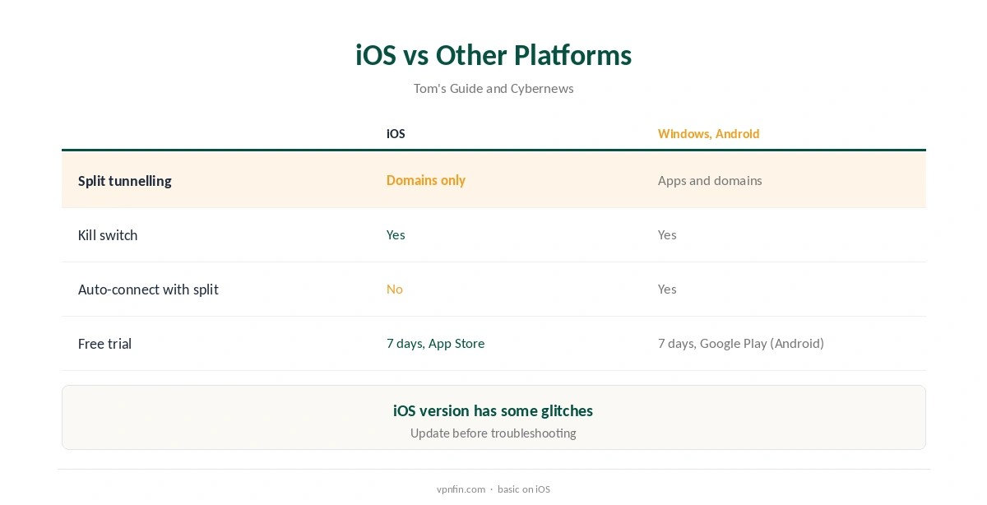987x505 pixels.
Task: Click the "Apps and domains" cell
Action: (x=710, y=180)
